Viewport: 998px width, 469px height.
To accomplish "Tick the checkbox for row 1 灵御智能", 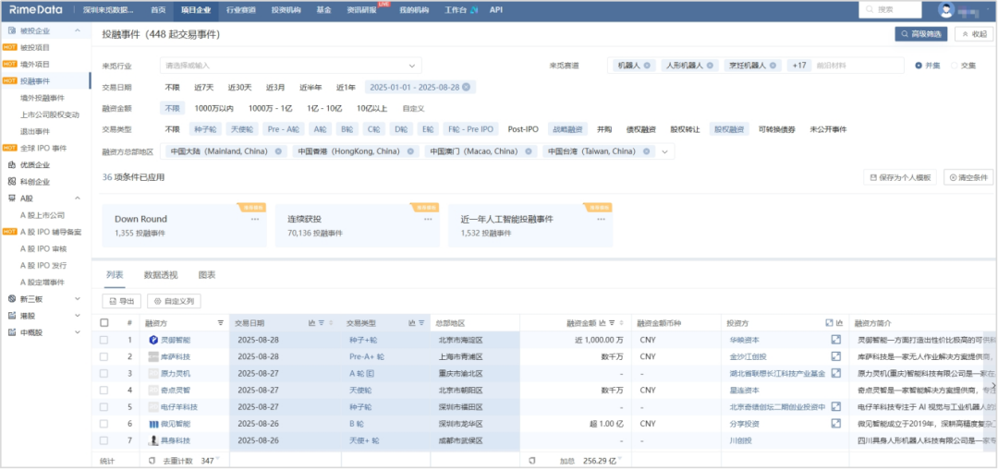I will point(103,340).
